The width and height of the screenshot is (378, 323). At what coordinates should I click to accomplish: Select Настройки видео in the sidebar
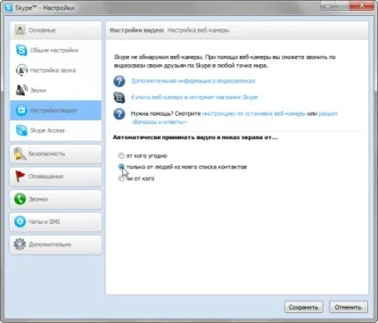tap(55, 111)
